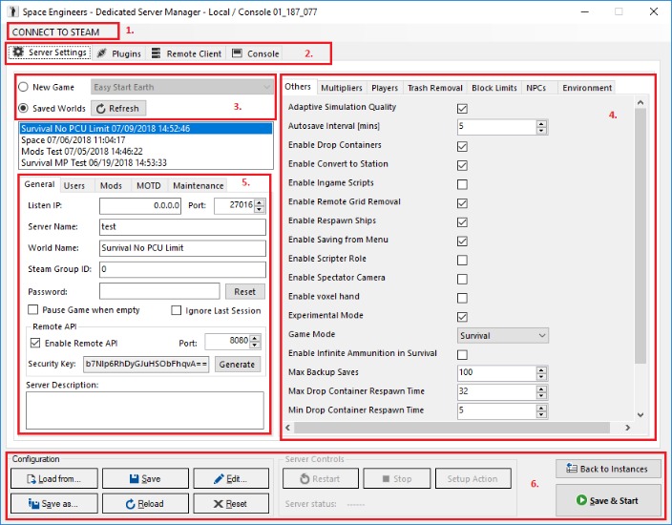The width and height of the screenshot is (672, 525).
Task: Click the Server Settings gear icon
Action: pos(18,53)
